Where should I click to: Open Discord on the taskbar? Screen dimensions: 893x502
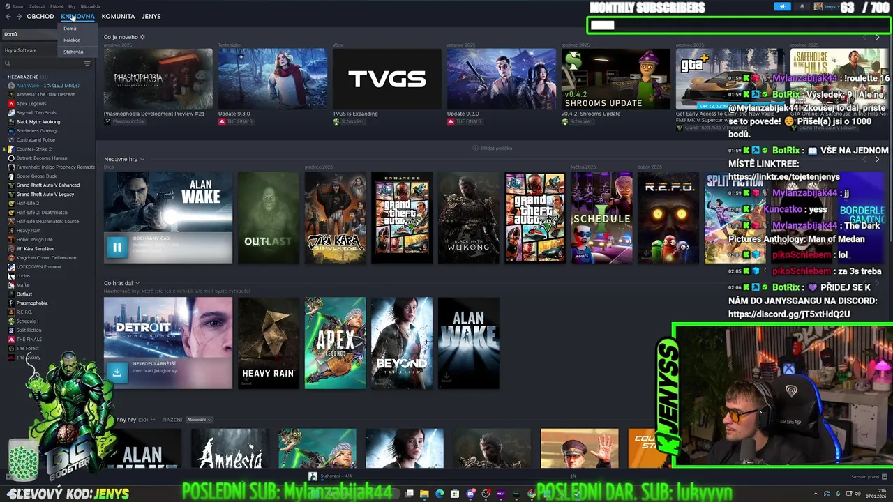tap(470, 494)
